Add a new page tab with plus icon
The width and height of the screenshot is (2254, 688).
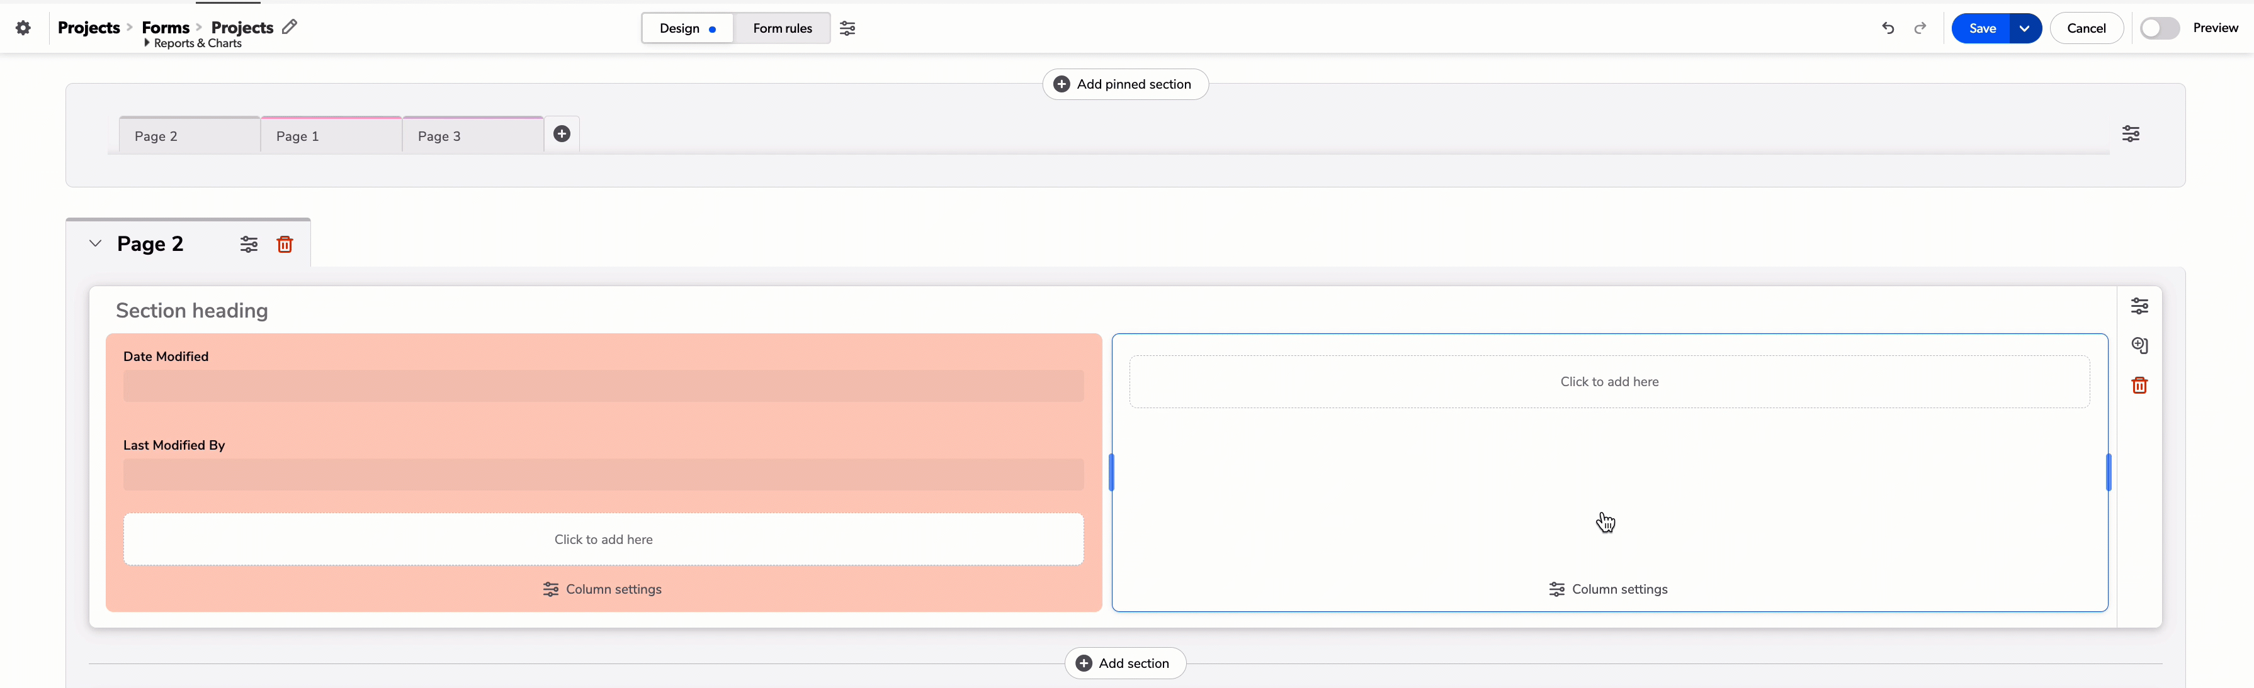click(x=562, y=134)
